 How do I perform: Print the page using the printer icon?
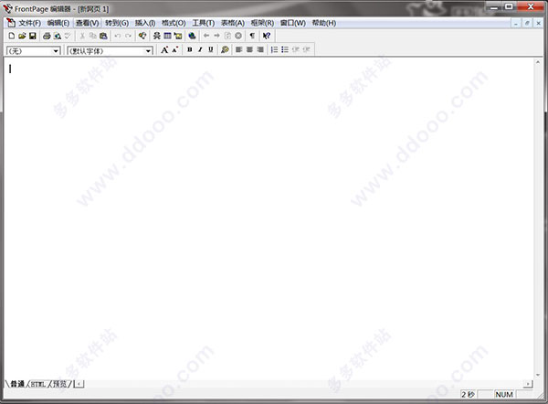click(x=47, y=36)
